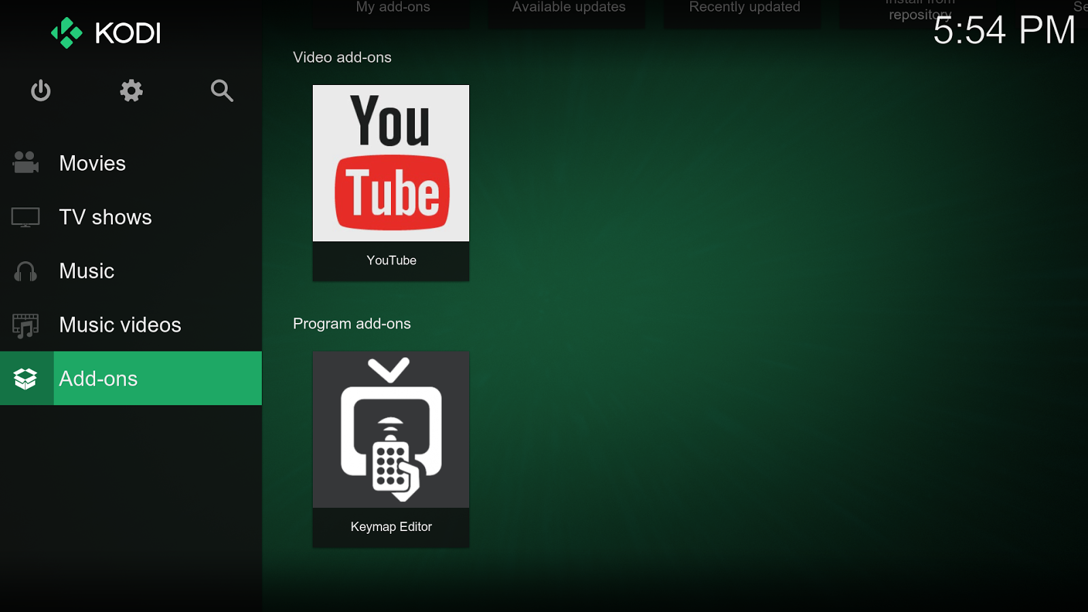Click the YouTube add-on label

[392, 260]
